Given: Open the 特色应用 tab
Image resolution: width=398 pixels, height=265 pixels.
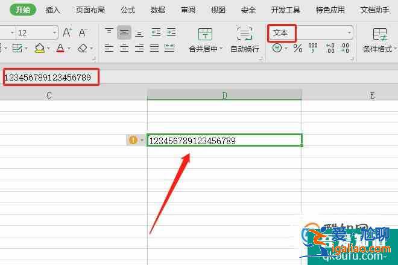Looking at the screenshot, I should pos(330,10).
